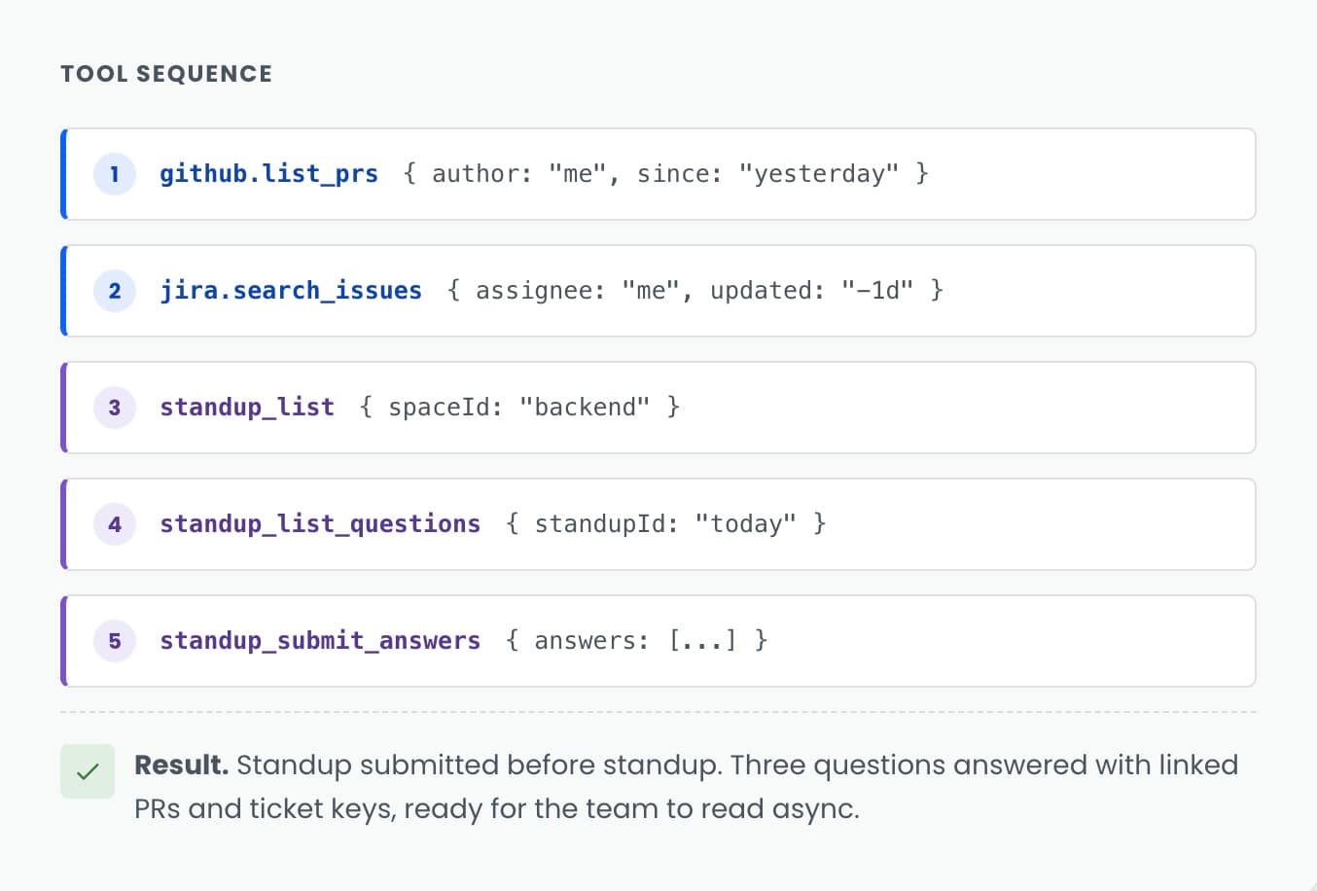
Task: Click the step 1 number badge
Action: point(115,174)
